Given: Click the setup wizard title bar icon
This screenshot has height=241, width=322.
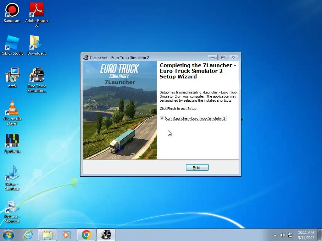Looking at the screenshot, I should (x=86, y=58).
